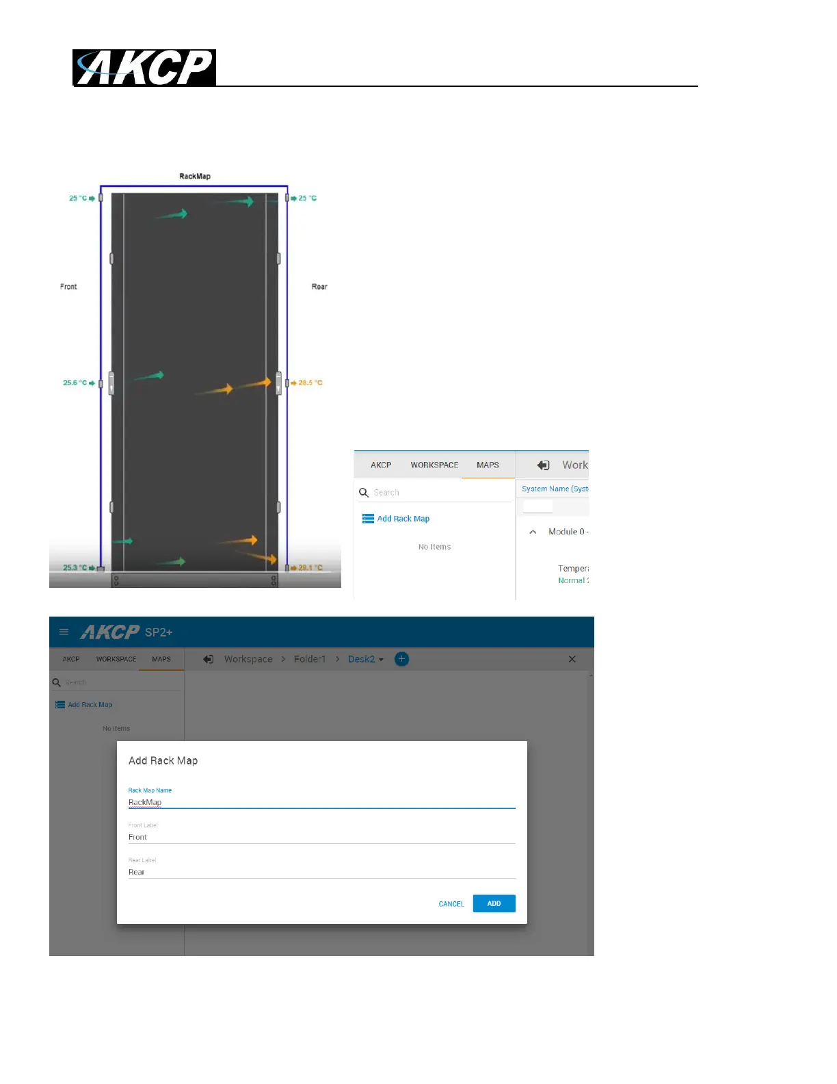Click the 25.6 °C temperature reading
Image resolution: width=837 pixels, height=1084 pixels.
75,383
